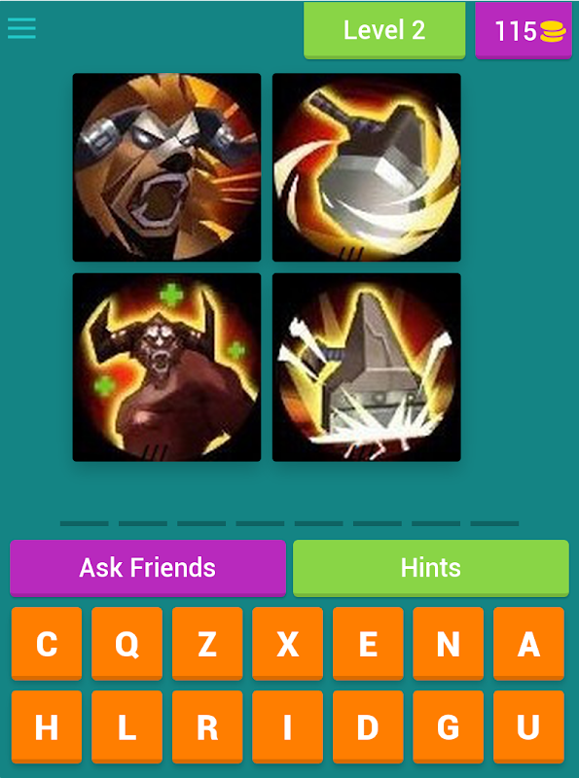The image size is (579, 778).
Task: Pick the letter A tile
Action: click(528, 644)
